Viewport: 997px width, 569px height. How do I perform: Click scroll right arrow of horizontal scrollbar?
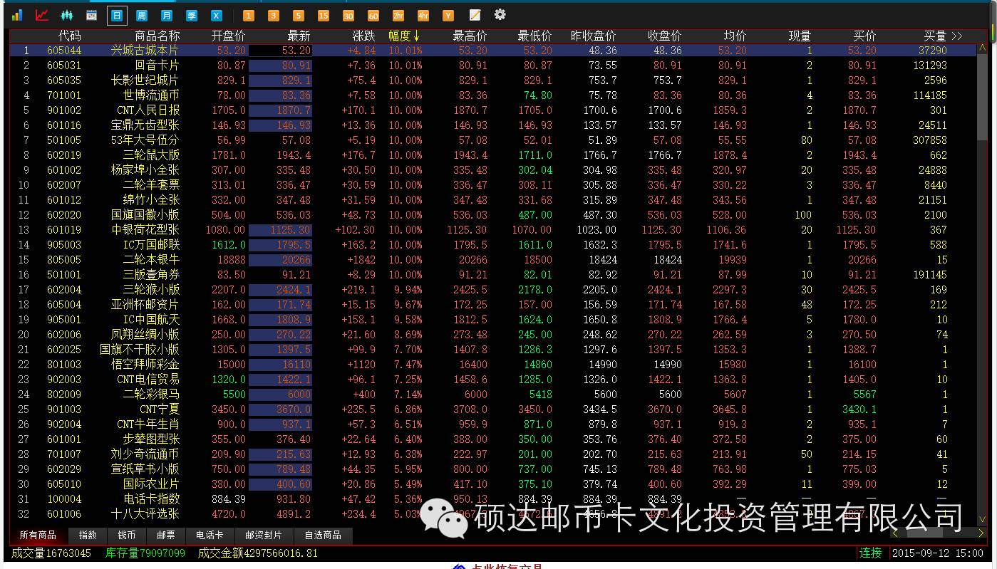(981, 533)
